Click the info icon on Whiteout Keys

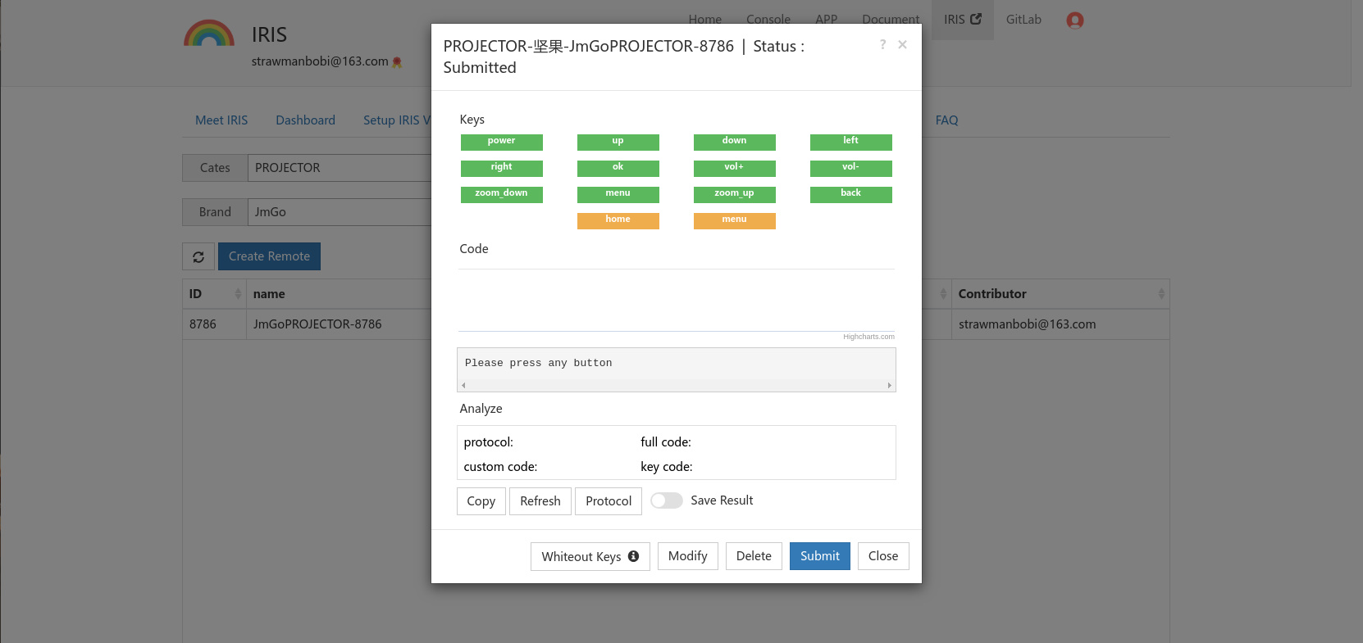click(633, 556)
